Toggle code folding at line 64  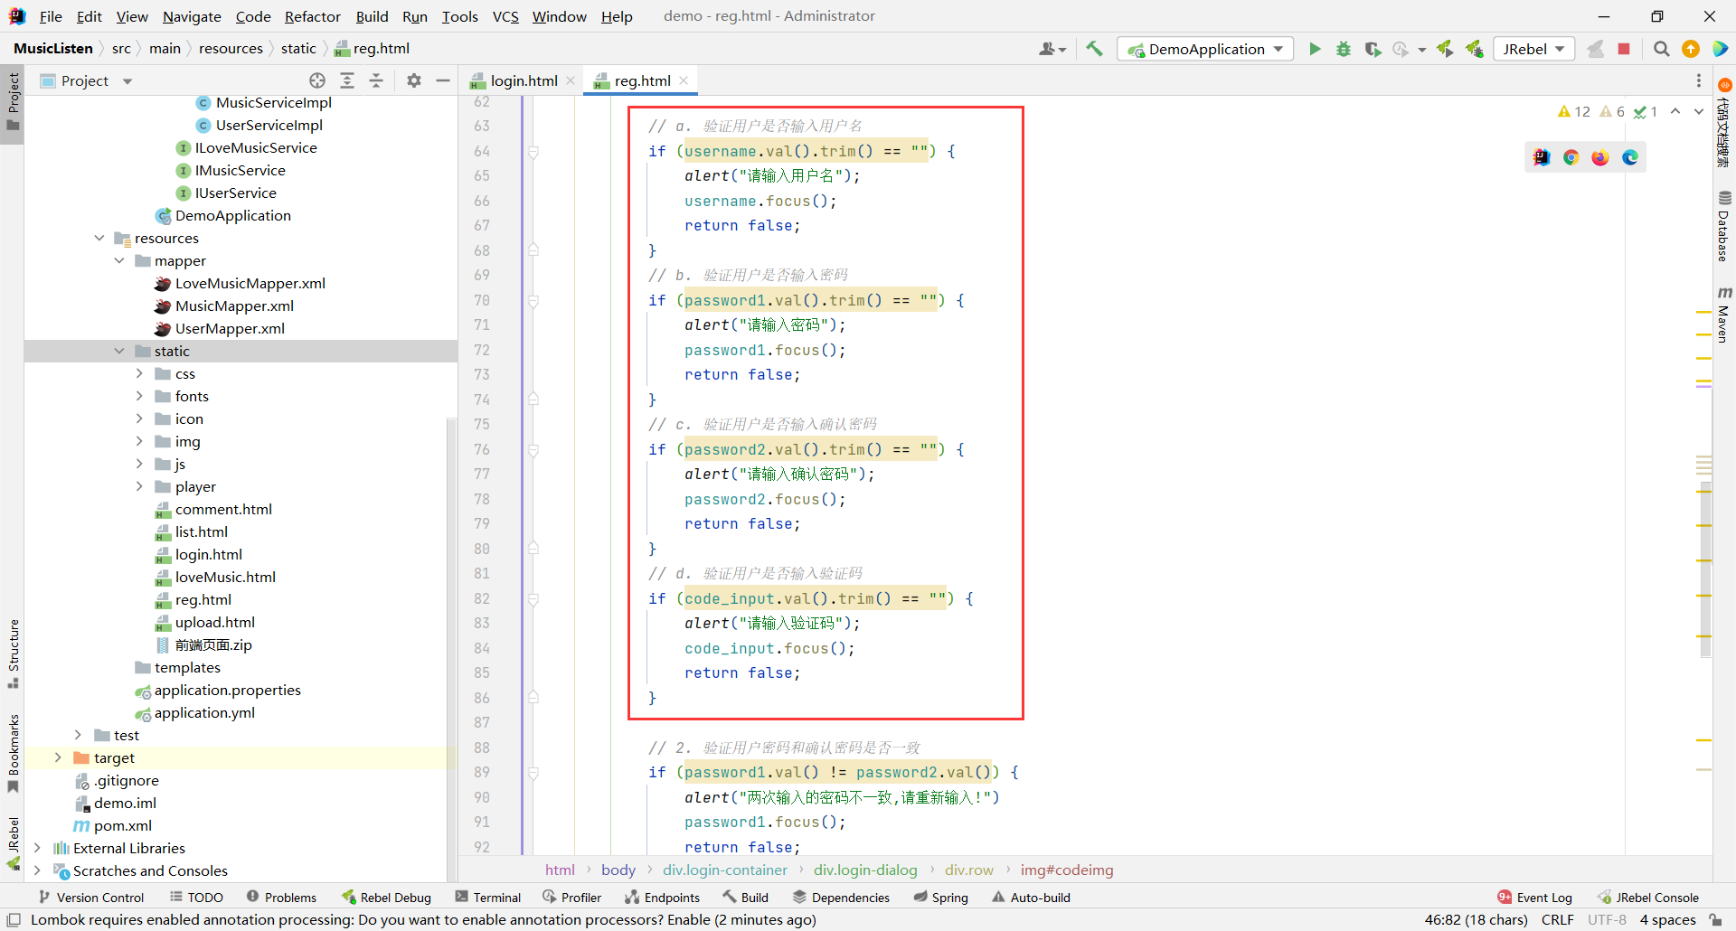533,152
